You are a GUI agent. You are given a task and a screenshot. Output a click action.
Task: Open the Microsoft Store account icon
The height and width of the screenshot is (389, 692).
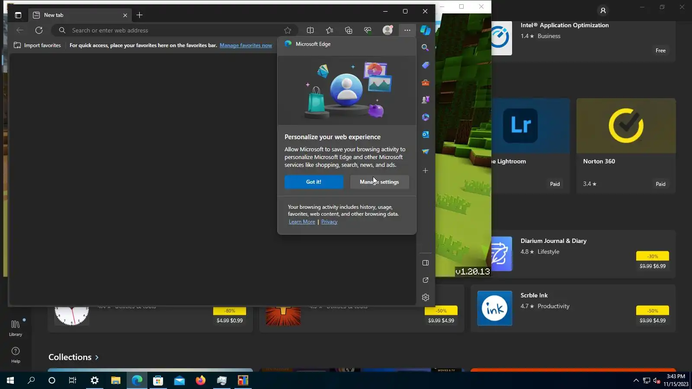coord(603,10)
